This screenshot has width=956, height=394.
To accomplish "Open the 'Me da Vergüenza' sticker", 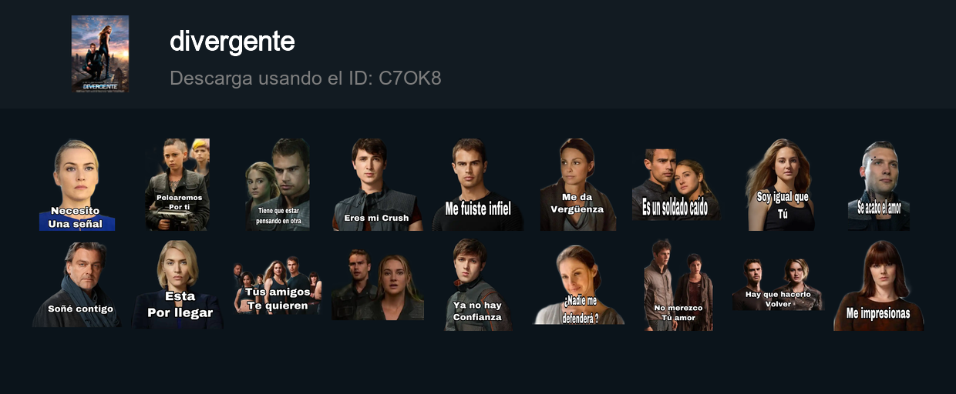I will click(577, 185).
